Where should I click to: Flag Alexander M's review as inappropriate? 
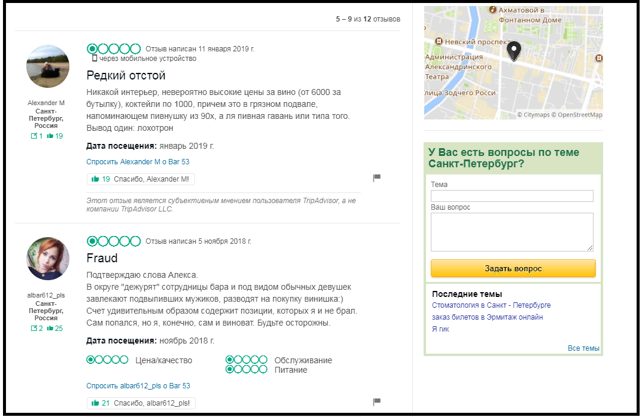tap(377, 178)
